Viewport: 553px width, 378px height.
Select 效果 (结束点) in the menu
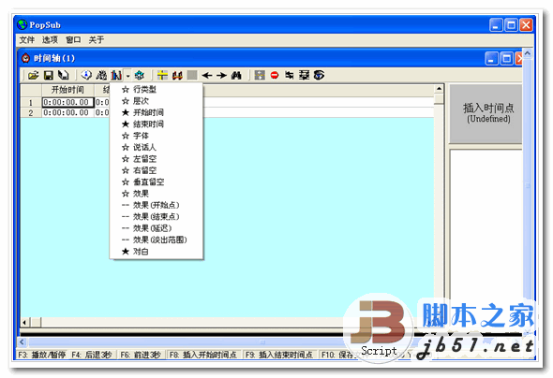(157, 217)
